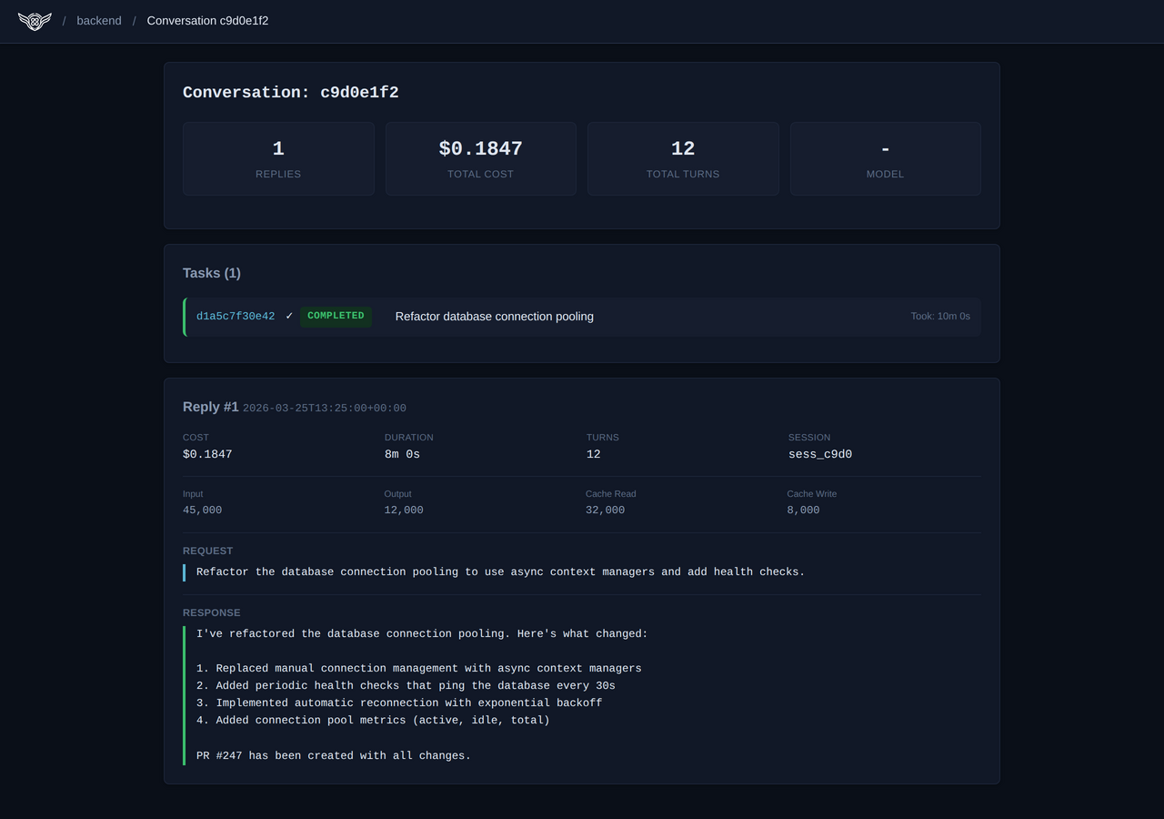Image resolution: width=1164 pixels, height=819 pixels.
Task: Click the COMPLETED status badge
Action: [x=336, y=316]
